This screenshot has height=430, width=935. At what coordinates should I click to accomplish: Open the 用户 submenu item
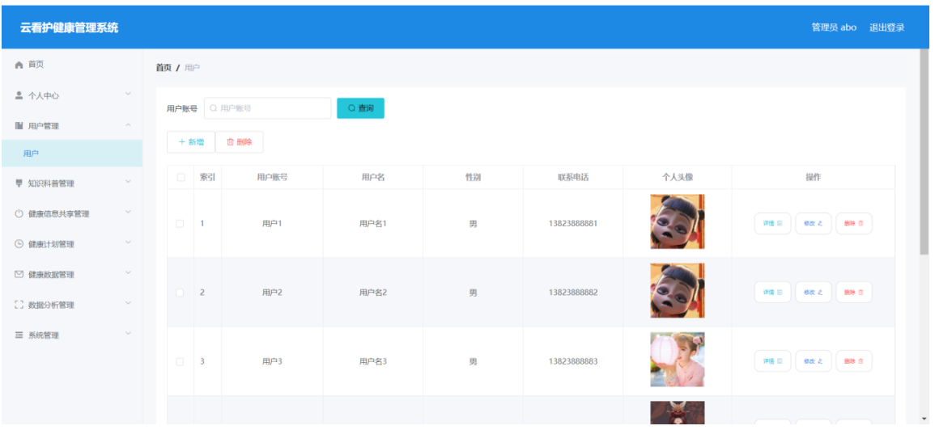pyautogui.click(x=72, y=154)
